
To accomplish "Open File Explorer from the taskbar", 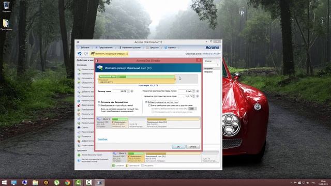I will point(35,182).
